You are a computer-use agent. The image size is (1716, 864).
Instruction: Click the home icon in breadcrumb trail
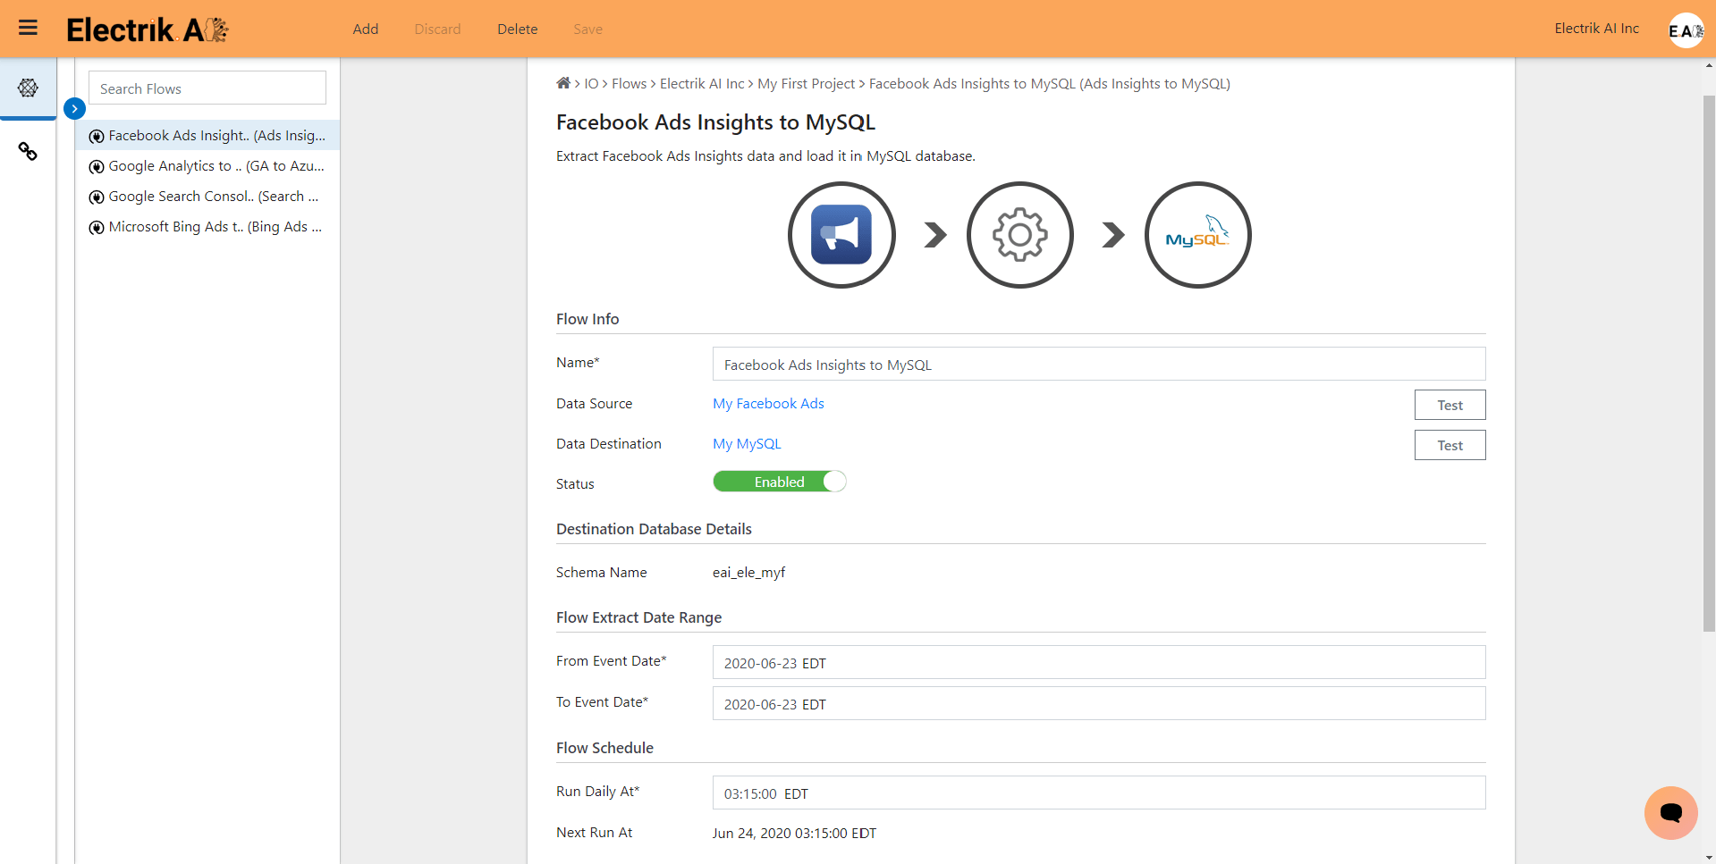(563, 83)
